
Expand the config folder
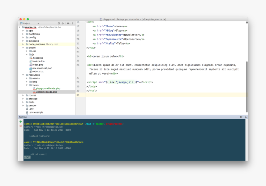[x=23, y=37]
